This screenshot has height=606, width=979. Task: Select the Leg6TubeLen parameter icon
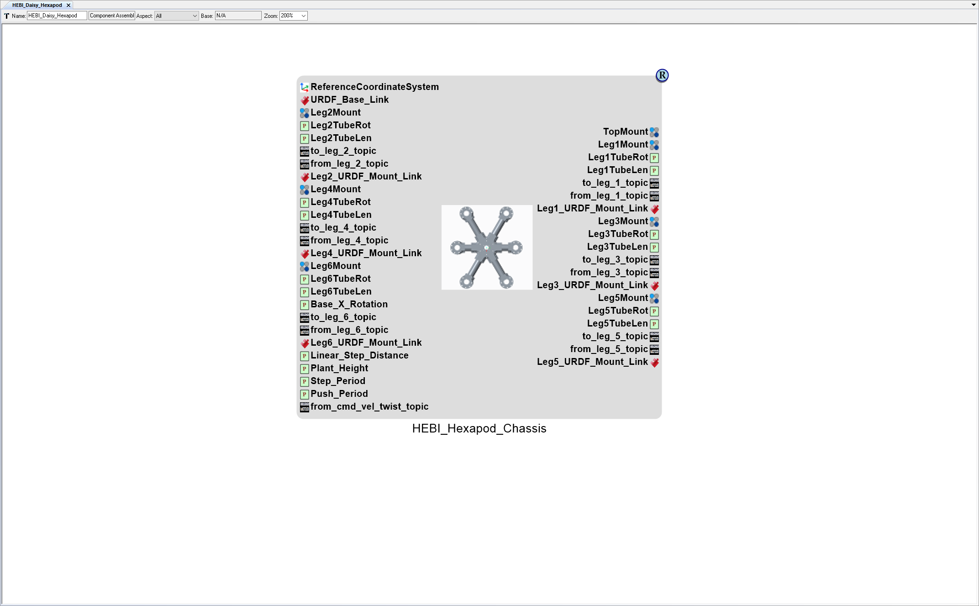tap(305, 292)
